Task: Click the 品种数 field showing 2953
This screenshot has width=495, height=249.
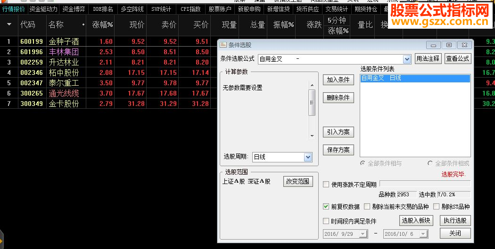Action: click(x=406, y=195)
